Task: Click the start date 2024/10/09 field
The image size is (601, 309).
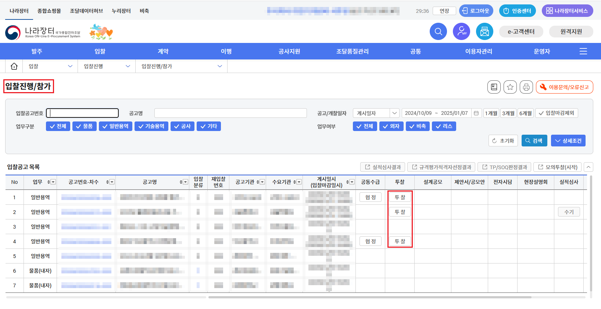Action: (418, 113)
